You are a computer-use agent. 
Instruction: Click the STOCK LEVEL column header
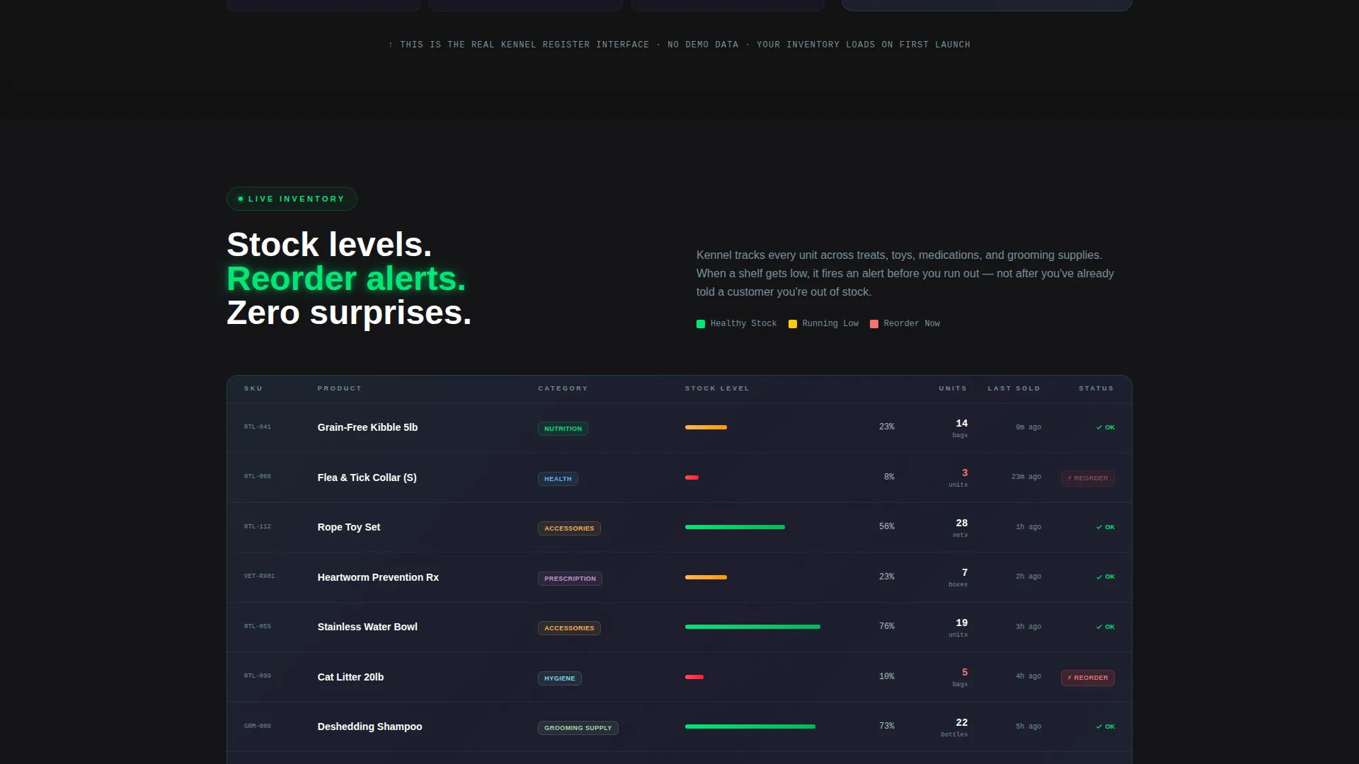click(x=717, y=388)
